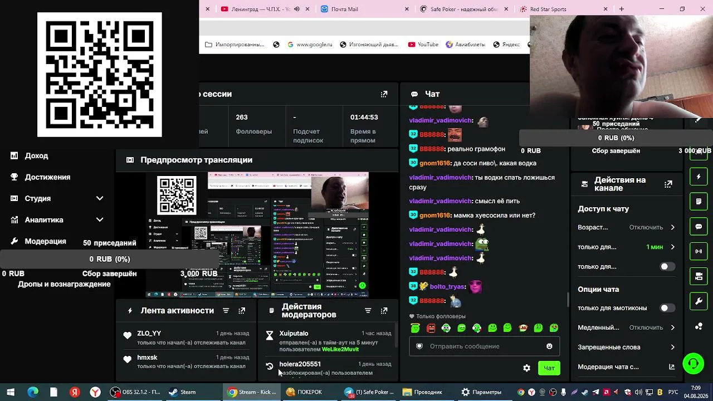The height and width of the screenshot is (401, 713).
Task: Click hmxsk in the activity feed
Action: click(147, 358)
